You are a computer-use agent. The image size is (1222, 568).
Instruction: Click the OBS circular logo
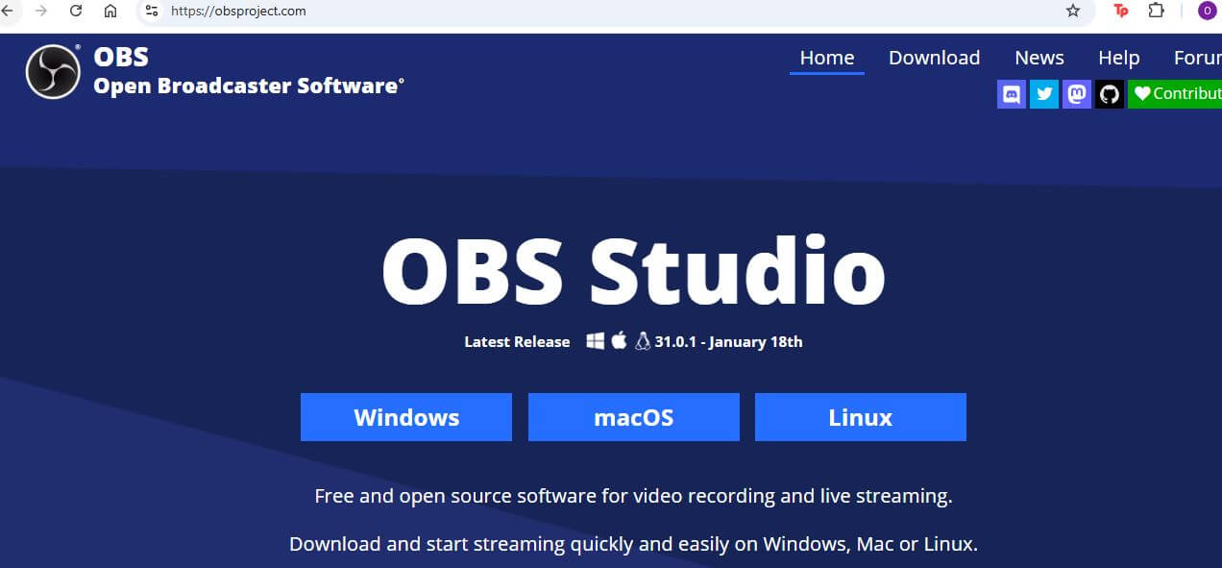[x=53, y=72]
